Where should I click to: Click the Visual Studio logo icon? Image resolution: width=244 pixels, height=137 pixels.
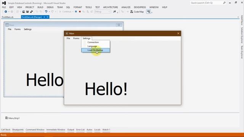[4, 3]
